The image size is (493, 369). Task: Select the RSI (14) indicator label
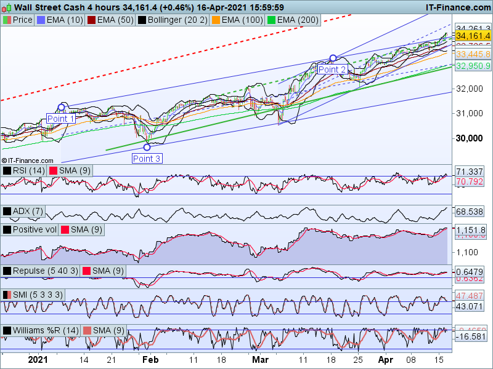coord(29,171)
